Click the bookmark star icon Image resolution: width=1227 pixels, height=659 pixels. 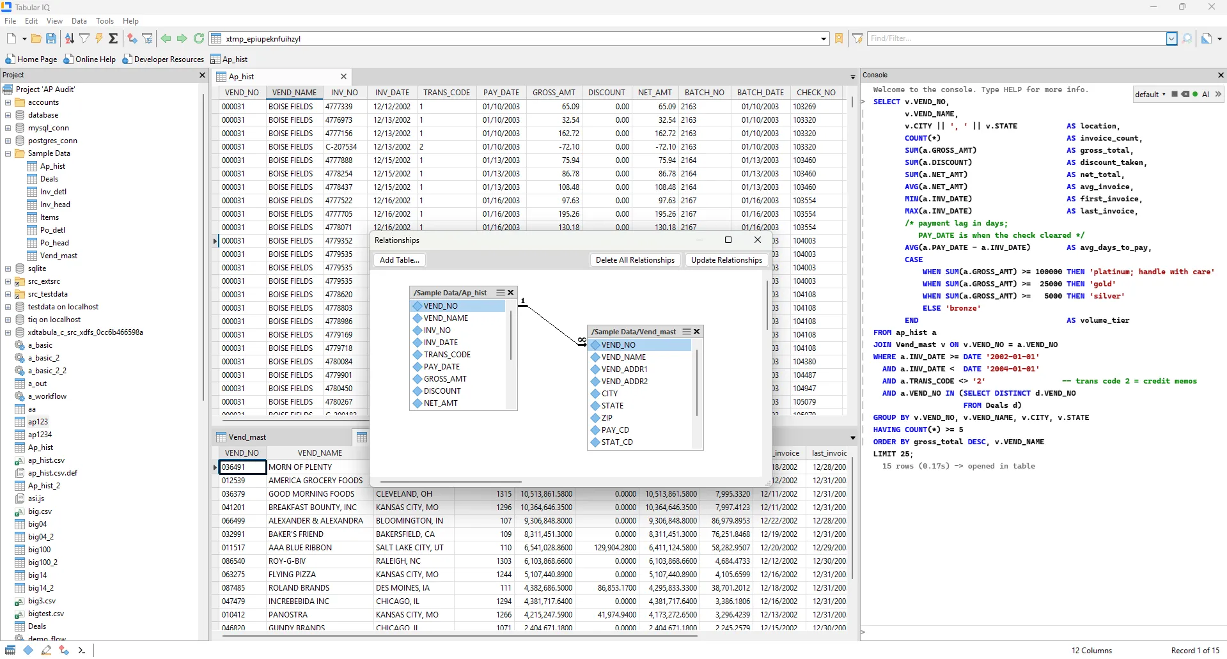pyautogui.click(x=840, y=38)
